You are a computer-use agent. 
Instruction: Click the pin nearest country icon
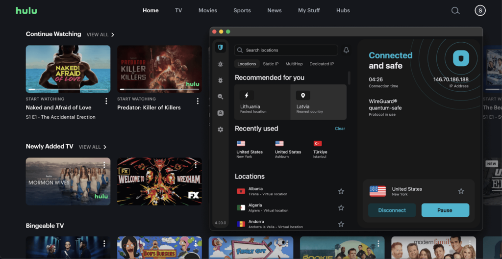pyautogui.click(x=303, y=95)
